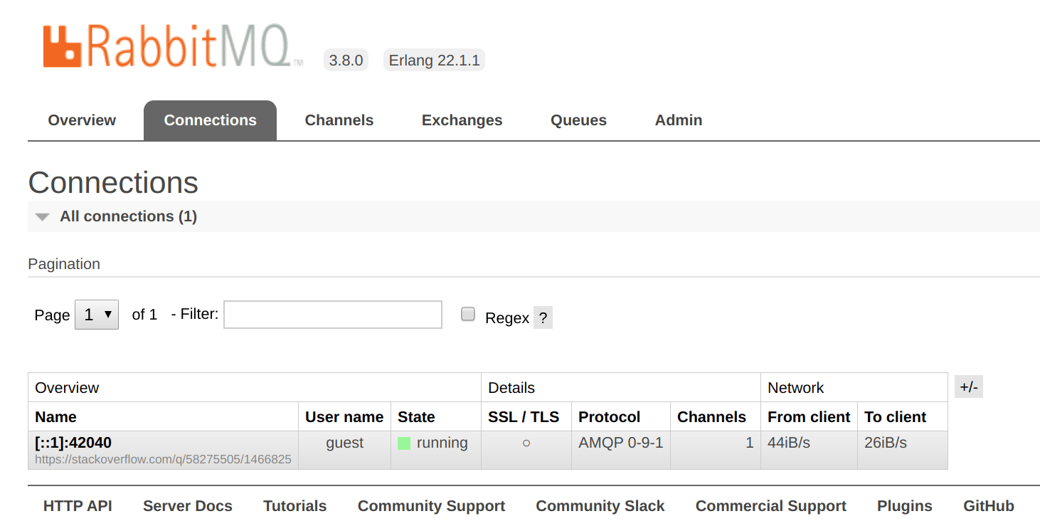Visit the Server Docs link
Viewport: 1040px width, 526px height.
(x=187, y=506)
